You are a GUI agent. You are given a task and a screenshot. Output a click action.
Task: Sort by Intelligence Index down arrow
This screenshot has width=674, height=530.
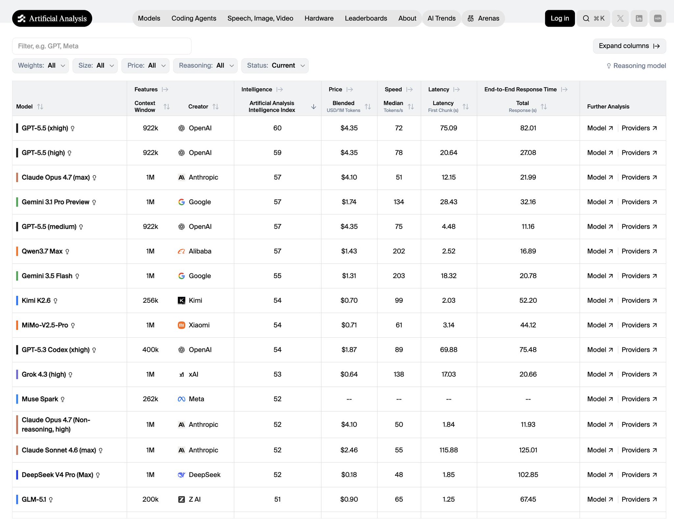(314, 107)
